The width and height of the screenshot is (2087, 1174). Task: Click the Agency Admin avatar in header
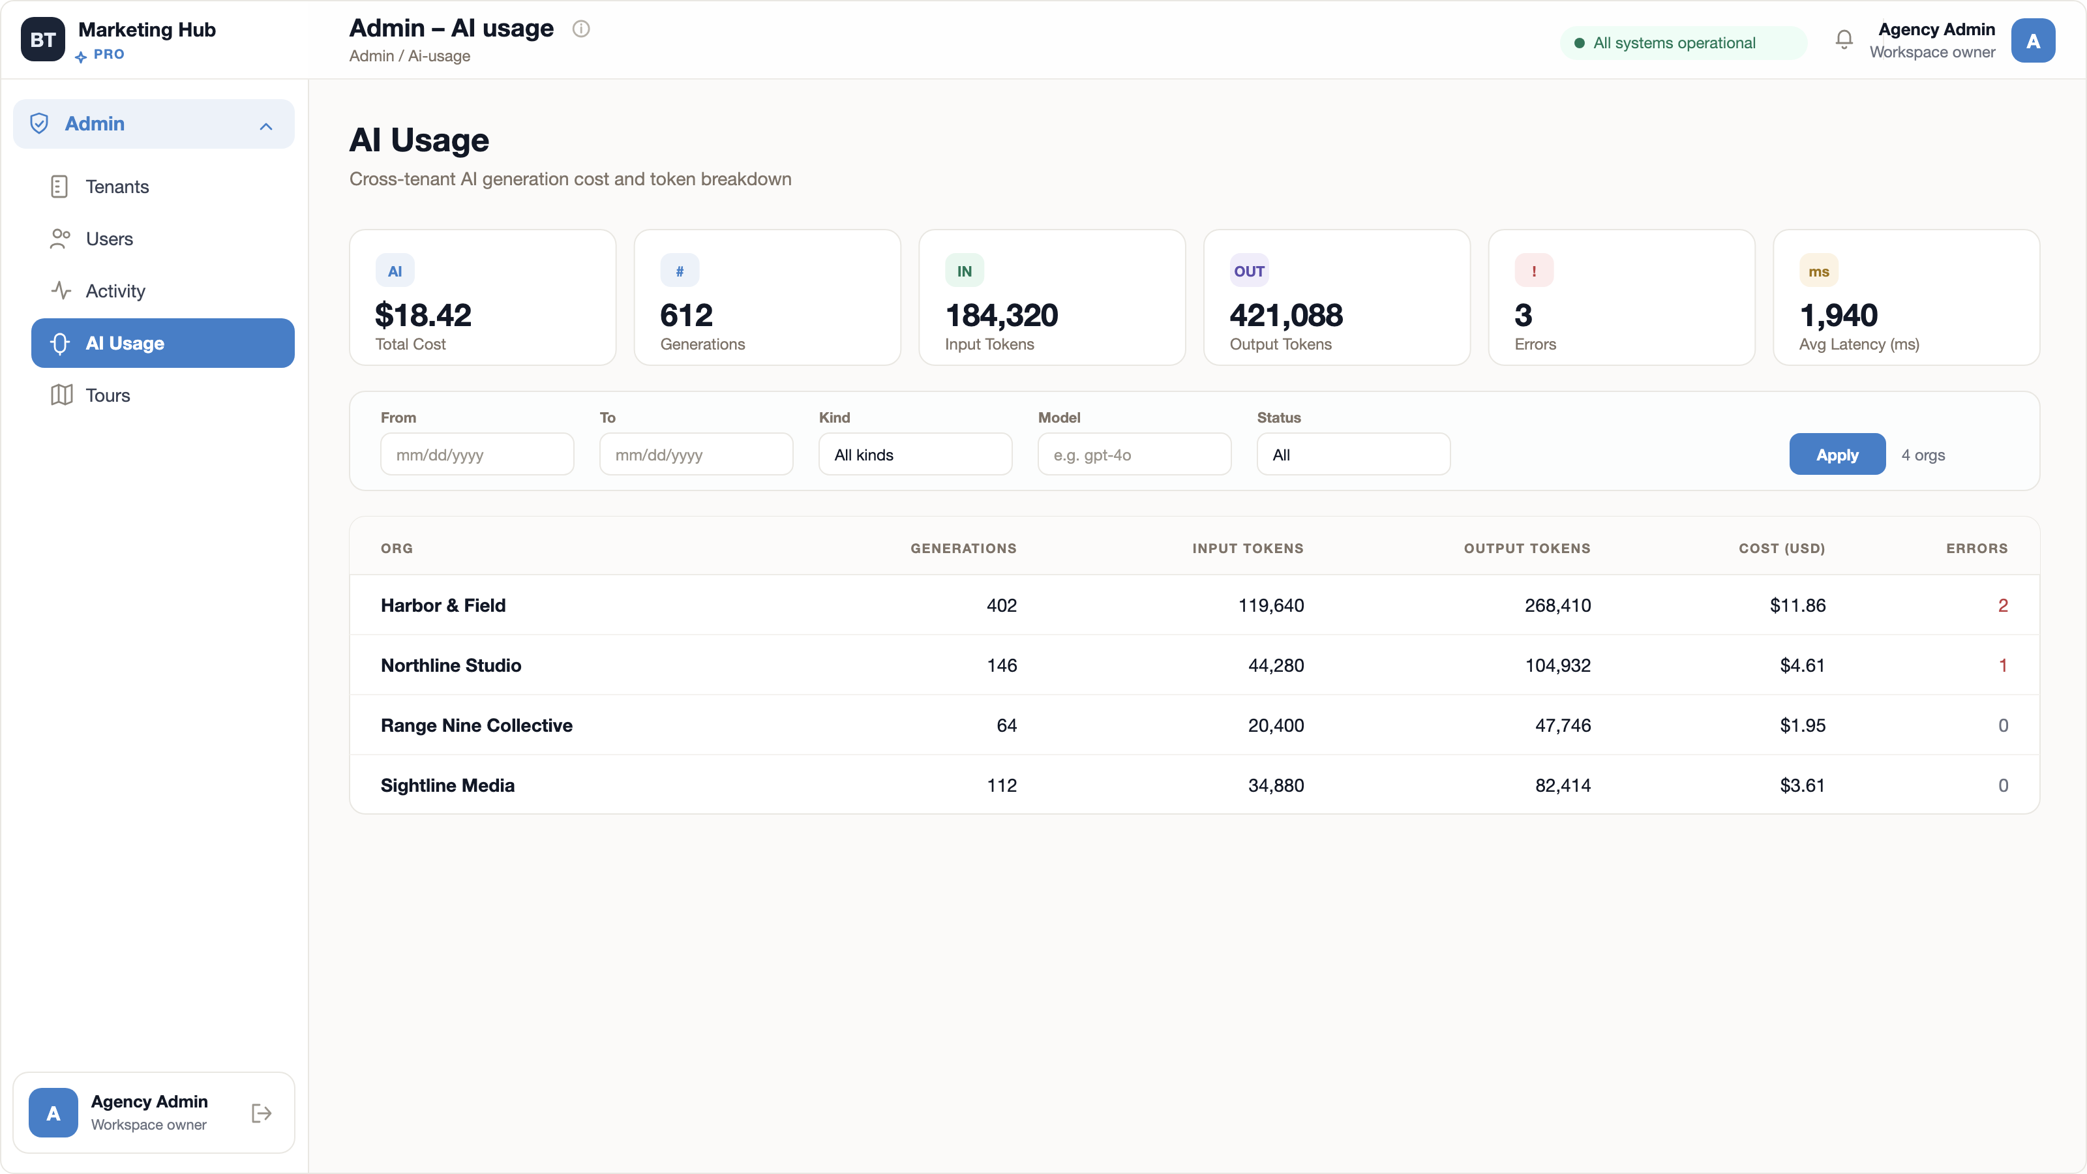2033,40
